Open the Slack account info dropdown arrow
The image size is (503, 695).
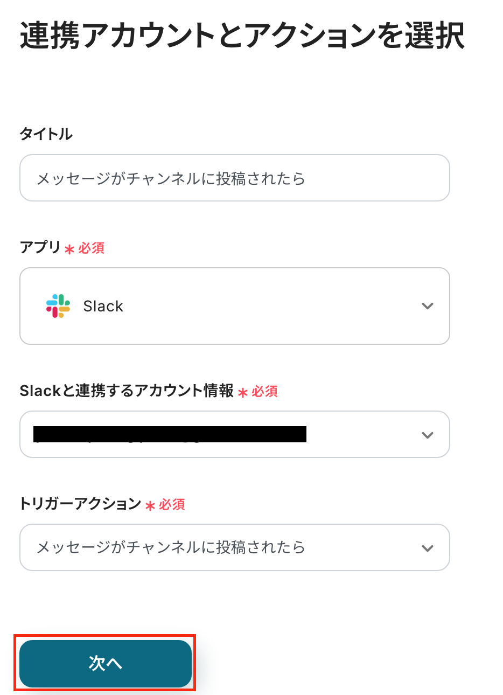428,435
